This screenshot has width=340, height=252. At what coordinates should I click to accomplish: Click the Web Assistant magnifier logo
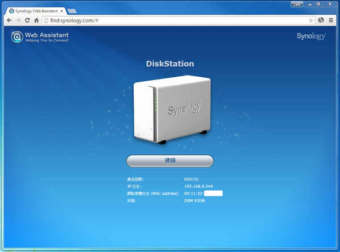point(17,37)
